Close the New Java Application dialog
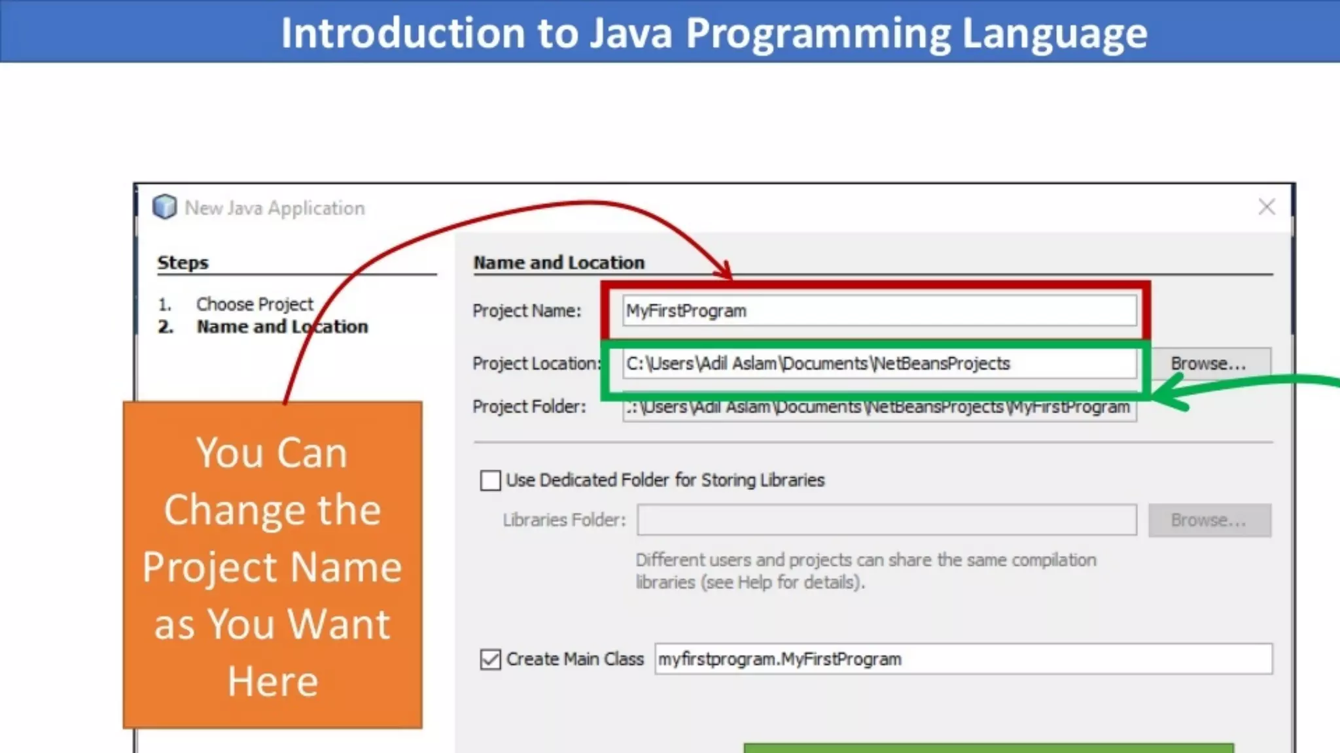Screen dimensions: 1340x753 1266,207
